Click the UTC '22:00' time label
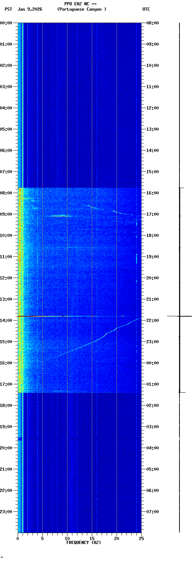Image resolution: width=195 pixels, height=561 pixels. point(153,321)
